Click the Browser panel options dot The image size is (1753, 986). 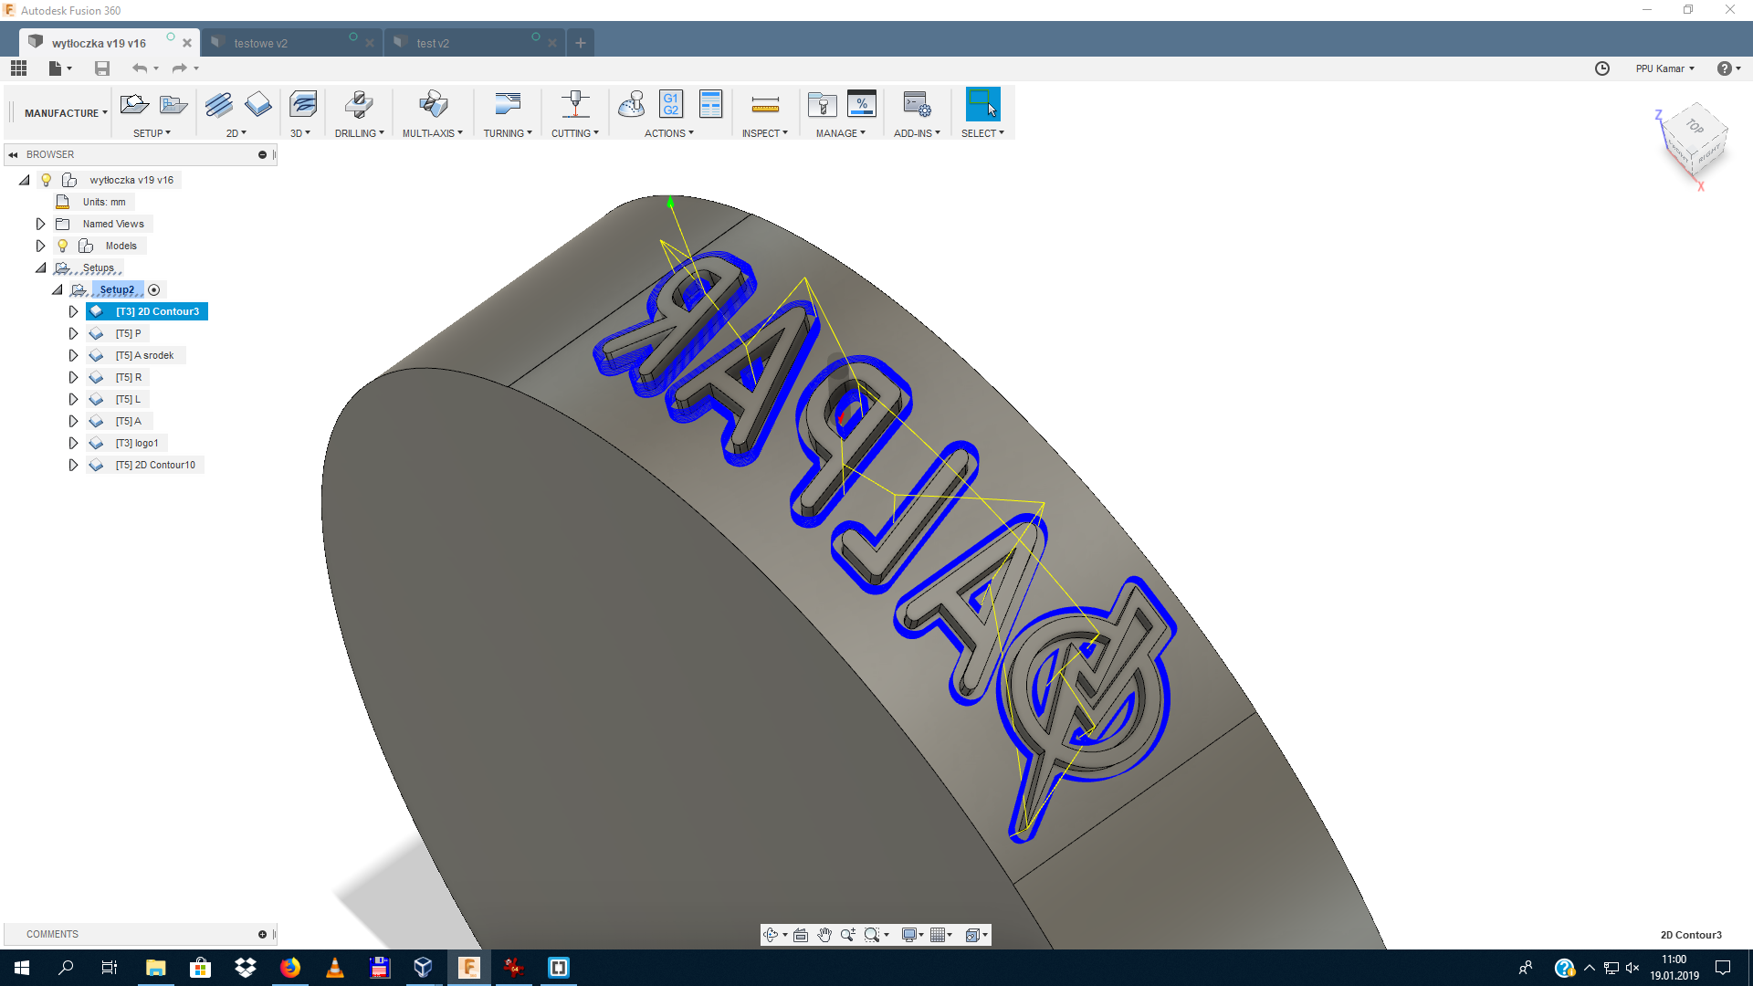262,155
